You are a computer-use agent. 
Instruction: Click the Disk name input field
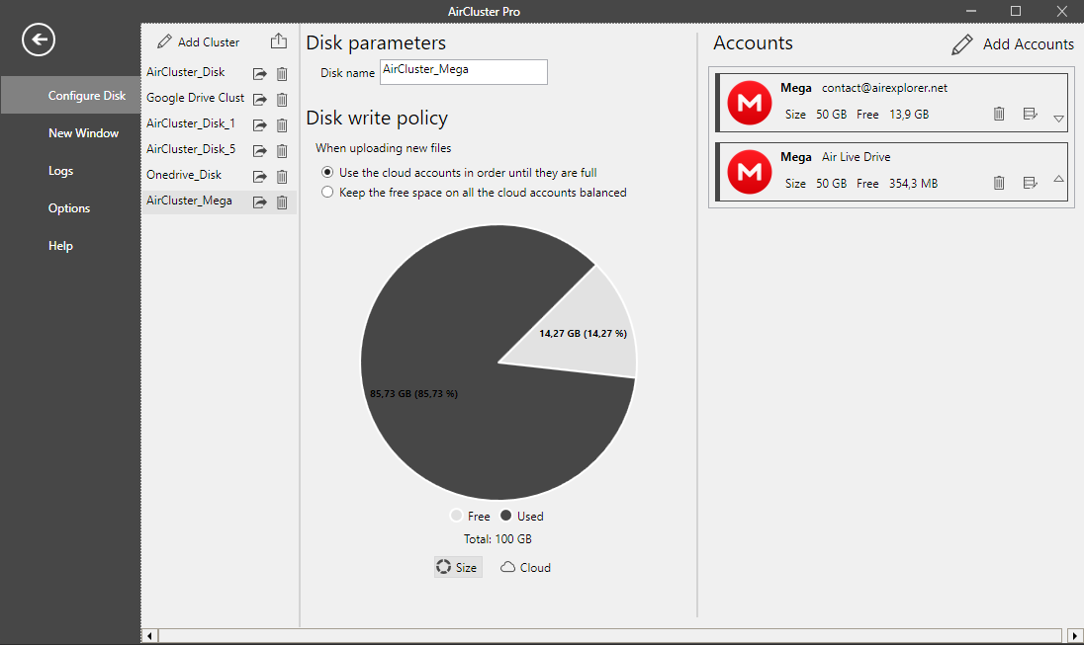[x=463, y=72]
